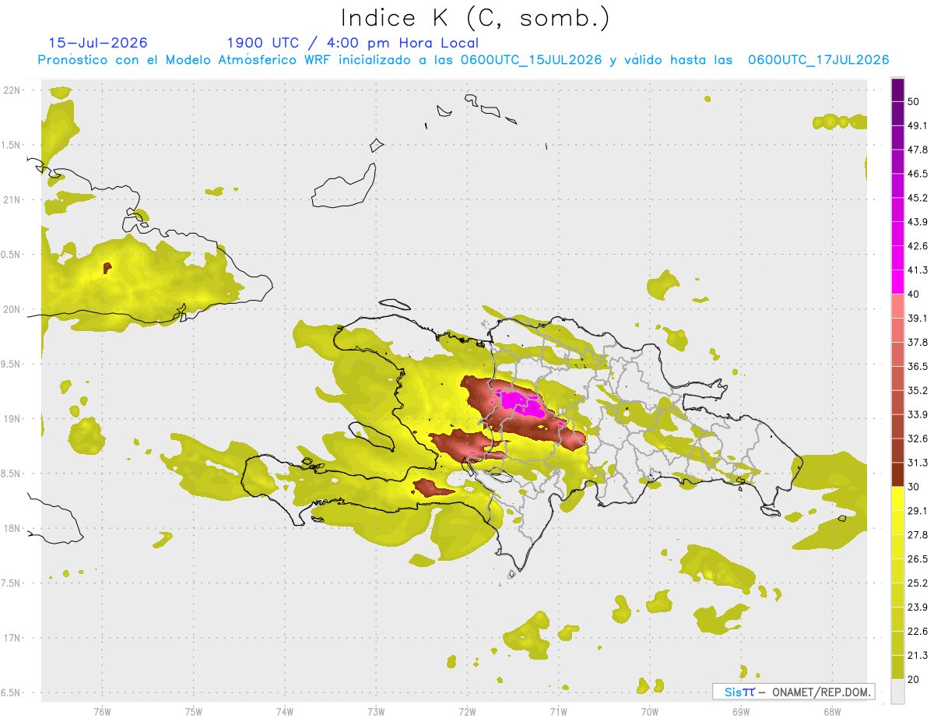Click the '17N' latitude label
The image size is (934, 722).
point(12,638)
